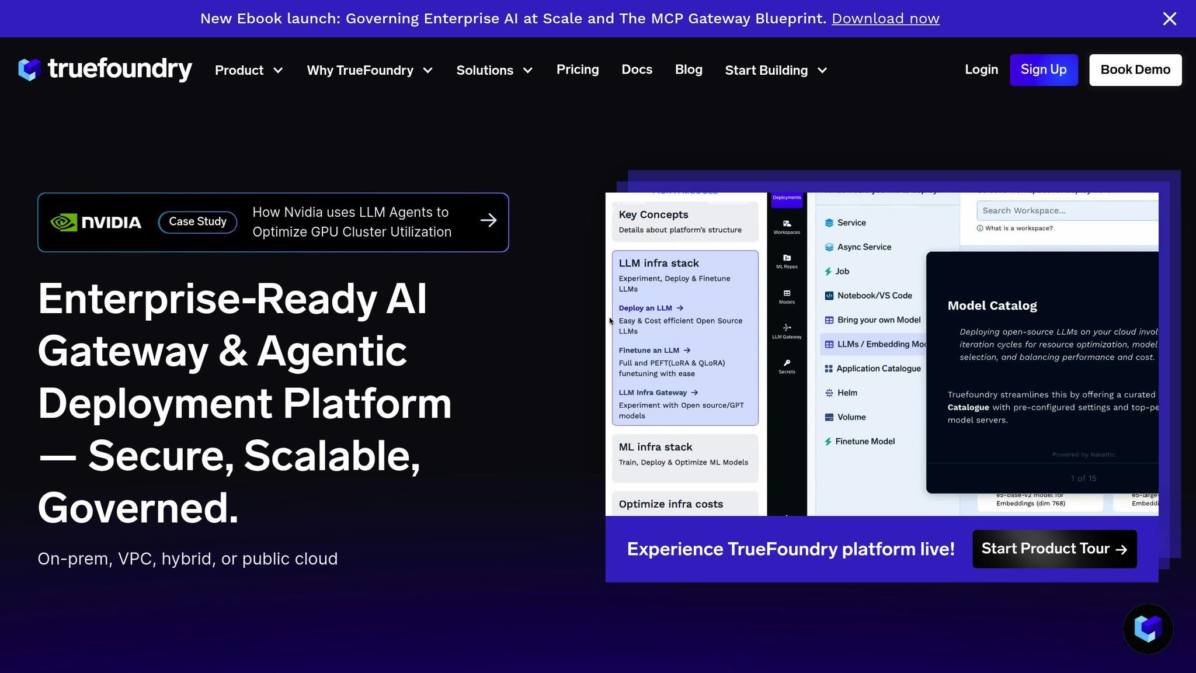Start the Product Tour

pos(1054,549)
